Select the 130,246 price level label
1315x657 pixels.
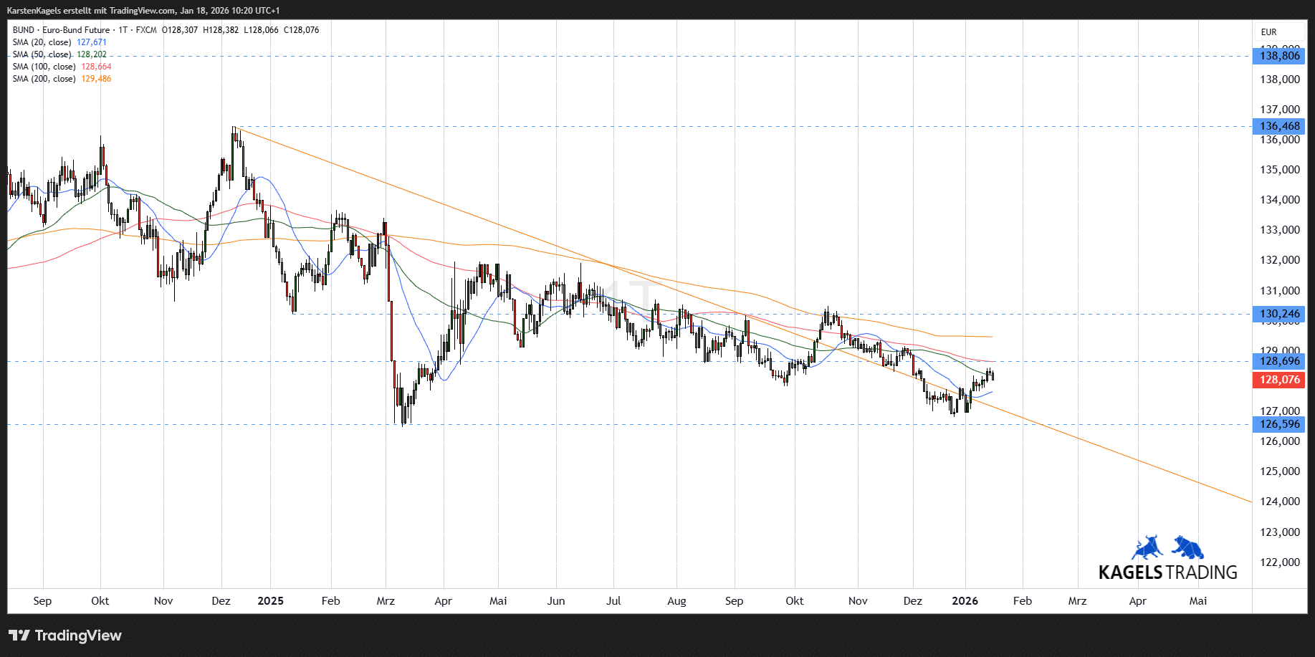(1279, 314)
